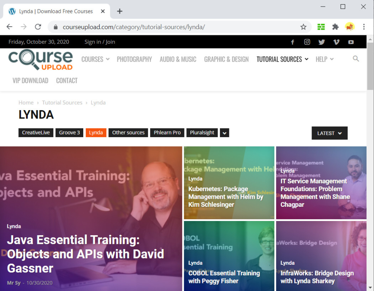Viewport: 374px width, 291px height.
Task: Click the site search magnifier icon
Action: [x=356, y=59]
